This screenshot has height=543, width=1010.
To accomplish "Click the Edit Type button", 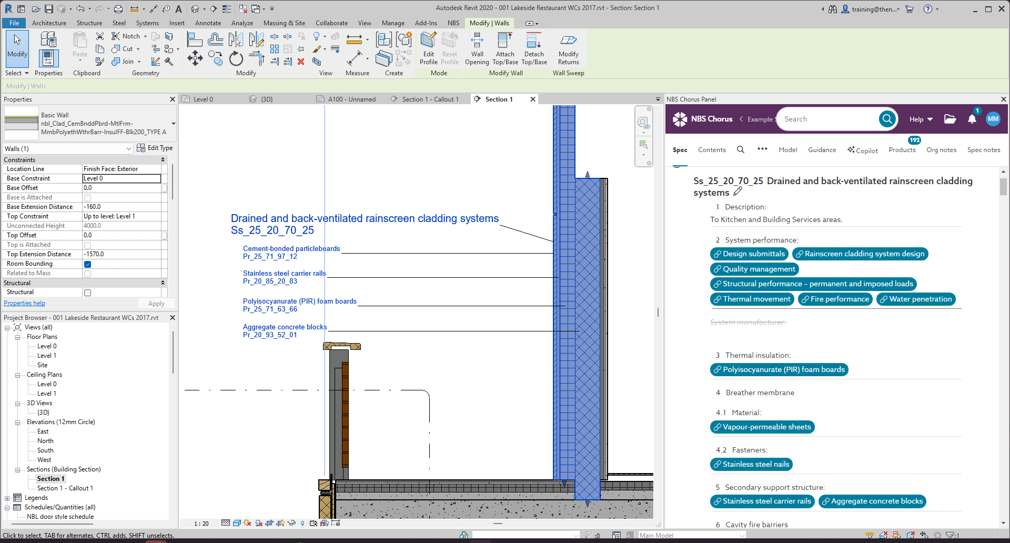I will click(155, 148).
